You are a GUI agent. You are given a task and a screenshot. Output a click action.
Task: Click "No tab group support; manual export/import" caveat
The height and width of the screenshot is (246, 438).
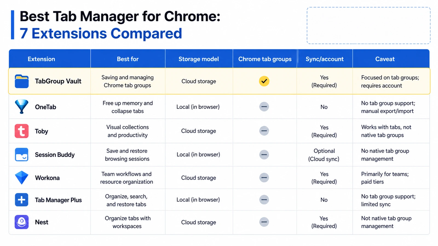(388, 107)
